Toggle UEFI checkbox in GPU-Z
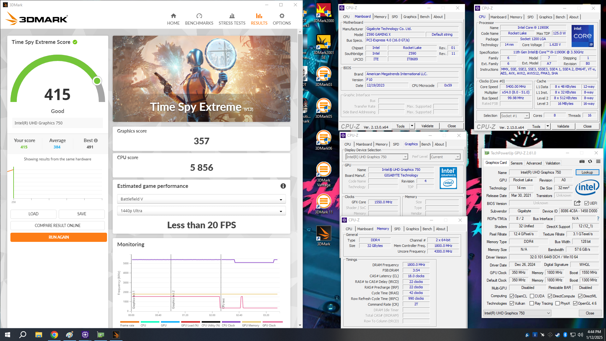Image resolution: width=606 pixels, height=341 pixels. coord(586,203)
